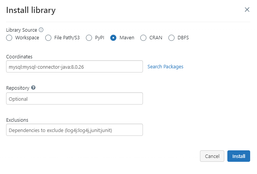Click the Exclusions input field
This screenshot has height=174, width=257.
[75, 130]
